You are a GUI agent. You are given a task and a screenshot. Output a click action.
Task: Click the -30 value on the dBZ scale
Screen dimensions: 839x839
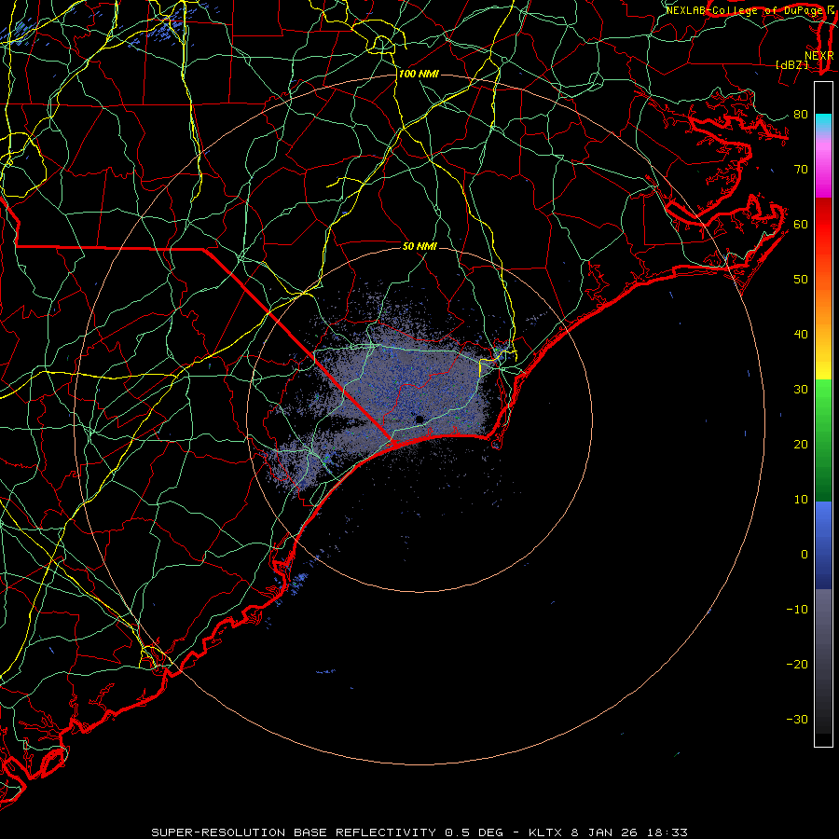(797, 719)
